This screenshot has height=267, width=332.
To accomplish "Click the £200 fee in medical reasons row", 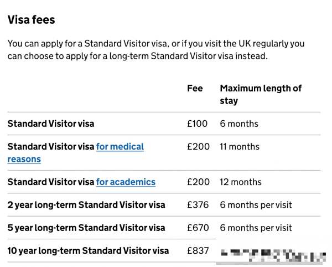I will pos(198,147).
